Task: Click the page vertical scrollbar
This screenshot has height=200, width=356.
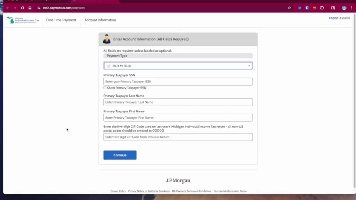Action: point(354,100)
